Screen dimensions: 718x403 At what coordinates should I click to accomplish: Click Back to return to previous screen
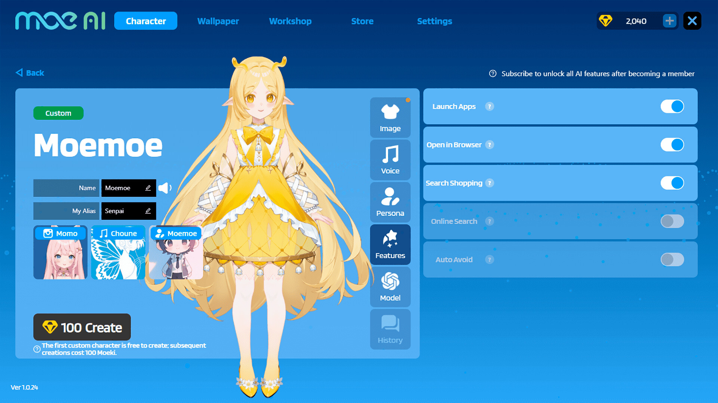[x=30, y=73]
